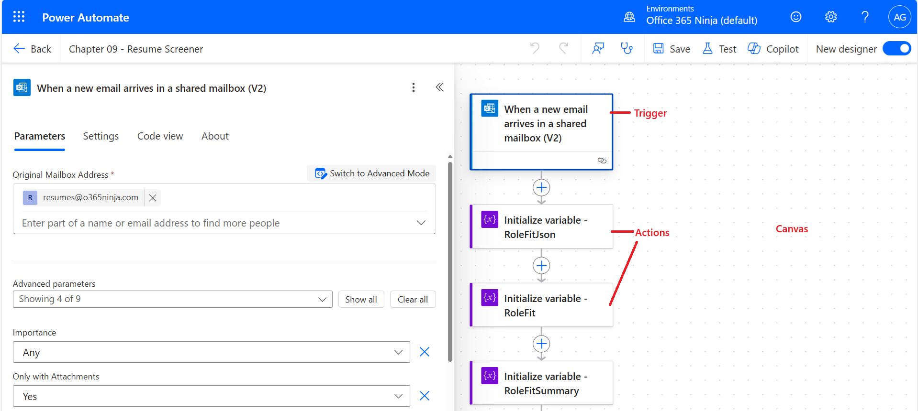Click the variable icon on RoleFitSummary card
918x411 pixels.
tap(489, 376)
